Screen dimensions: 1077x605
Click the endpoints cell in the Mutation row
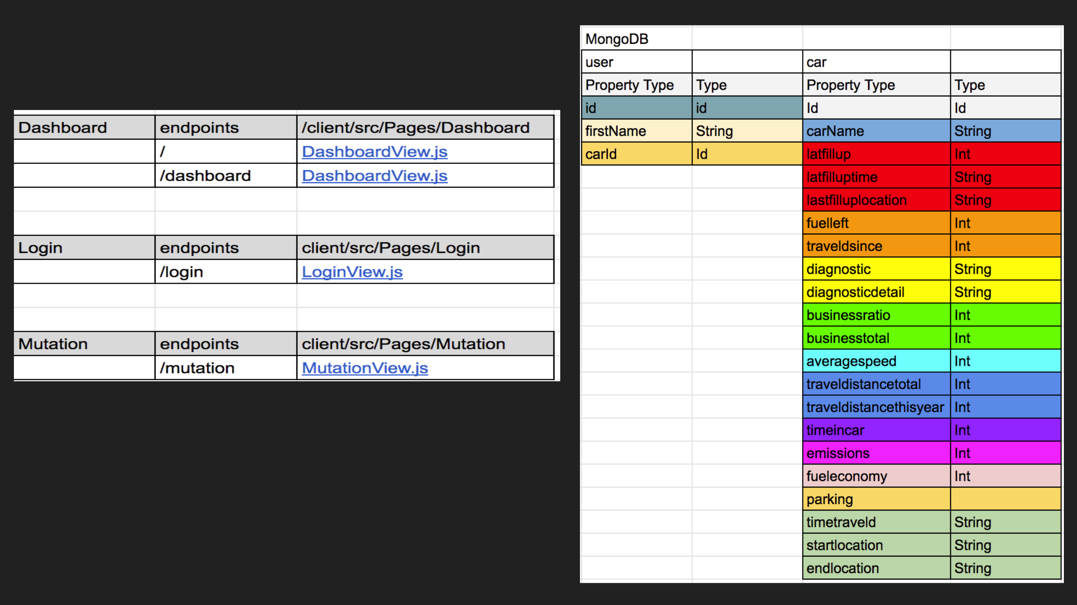click(226, 344)
